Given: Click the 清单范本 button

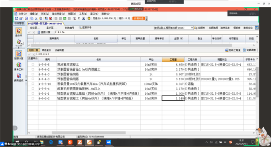Looking at the screenshot, I should pos(225,28).
